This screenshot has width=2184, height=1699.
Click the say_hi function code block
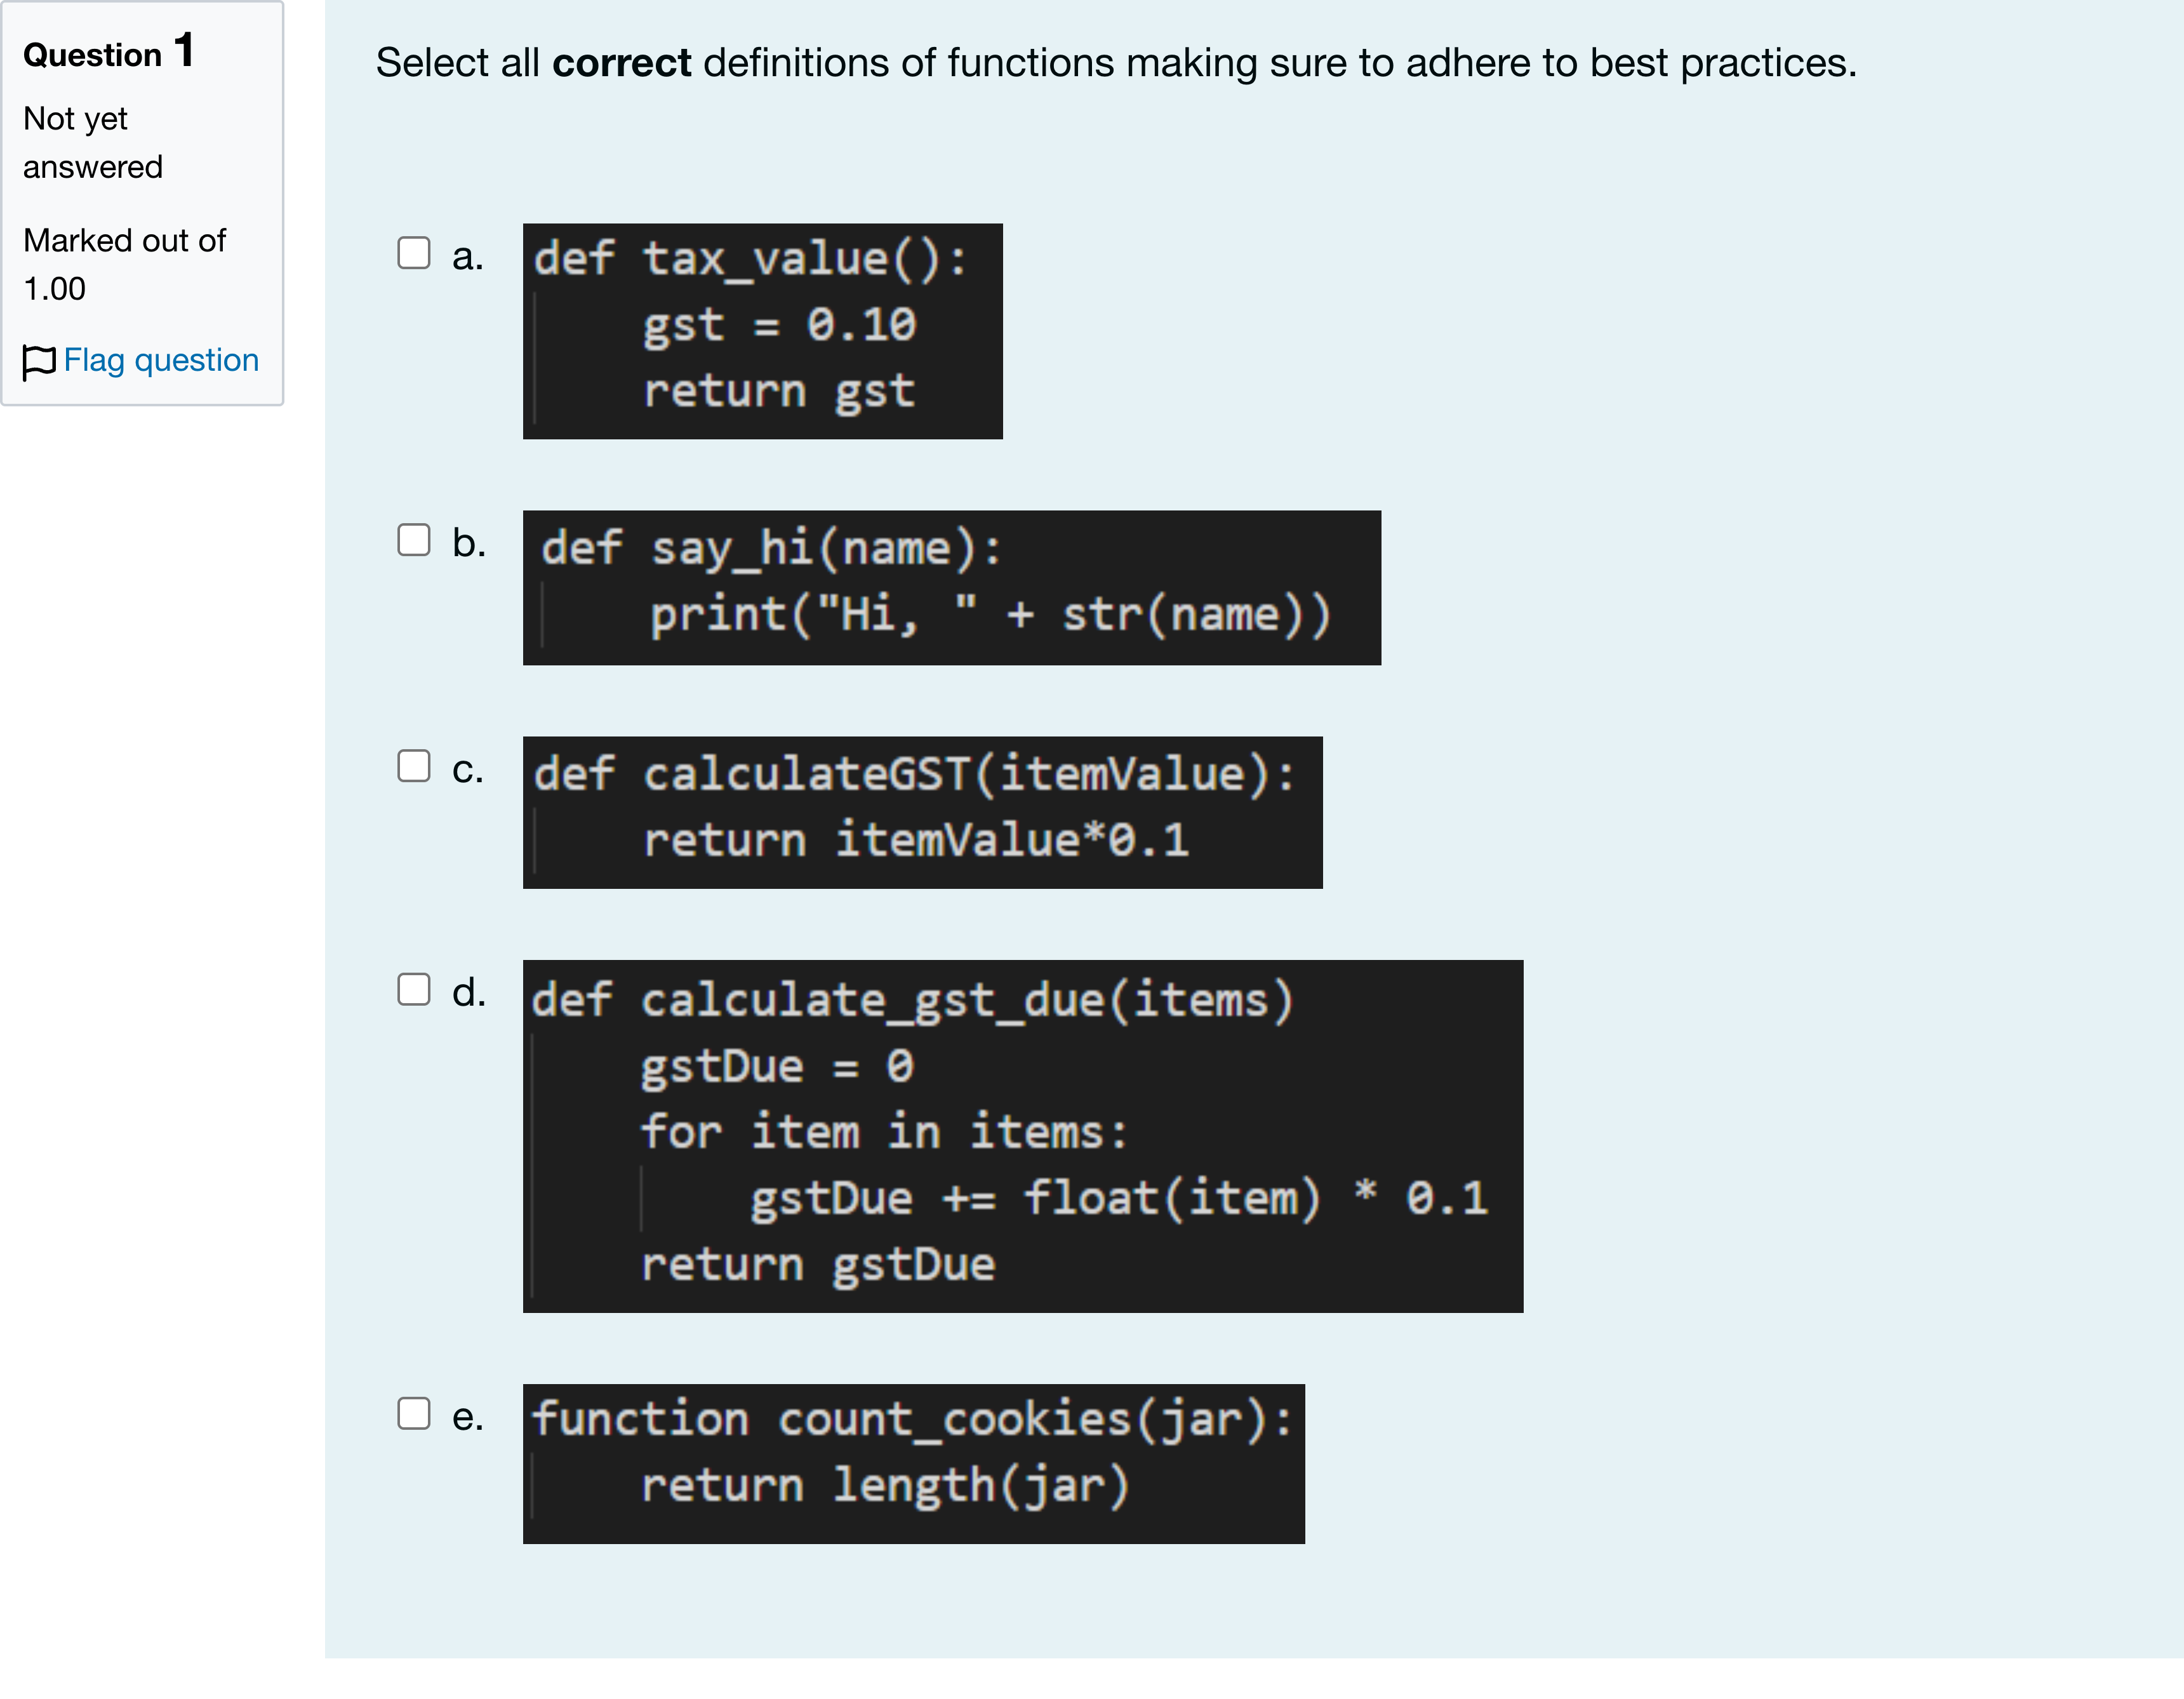point(952,588)
